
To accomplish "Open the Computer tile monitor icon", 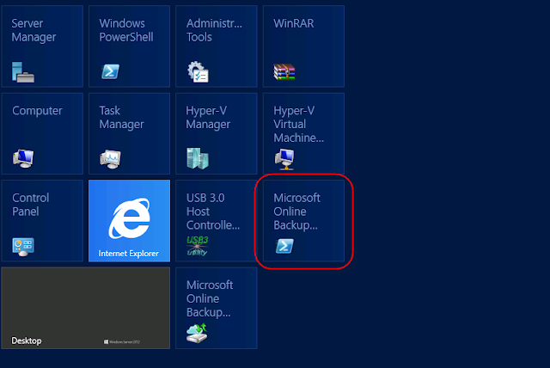I will pos(23,158).
